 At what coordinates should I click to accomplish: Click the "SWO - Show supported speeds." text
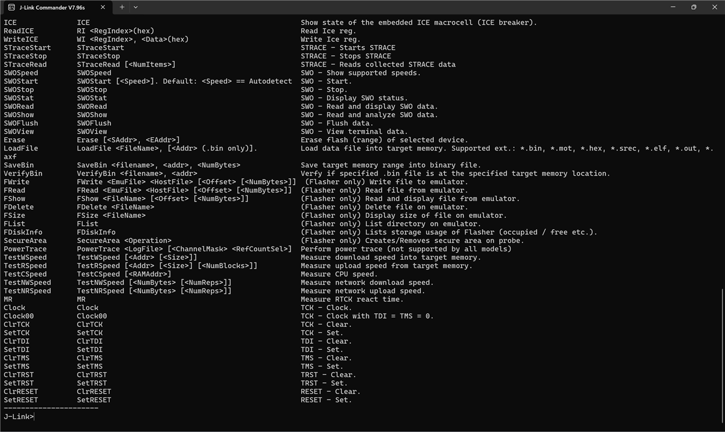360,73
